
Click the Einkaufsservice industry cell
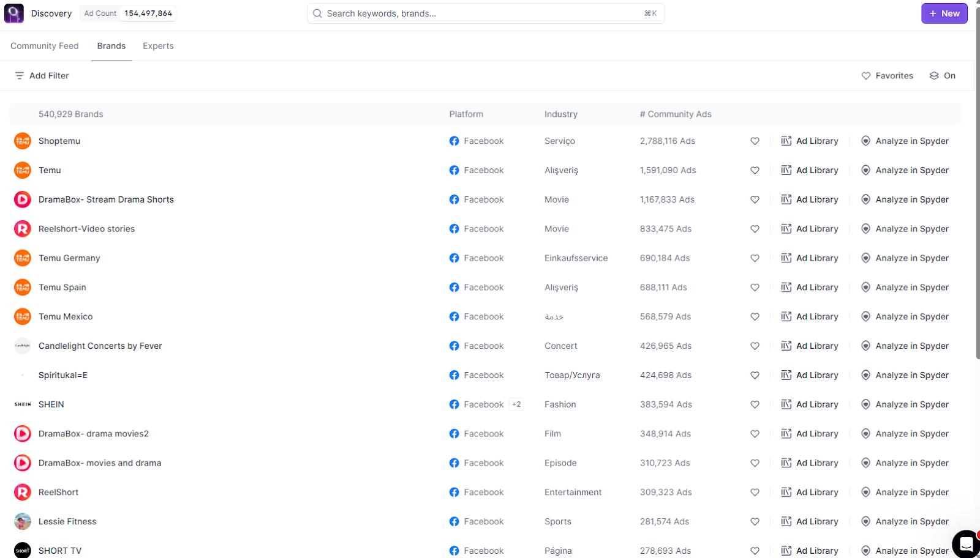coord(576,258)
